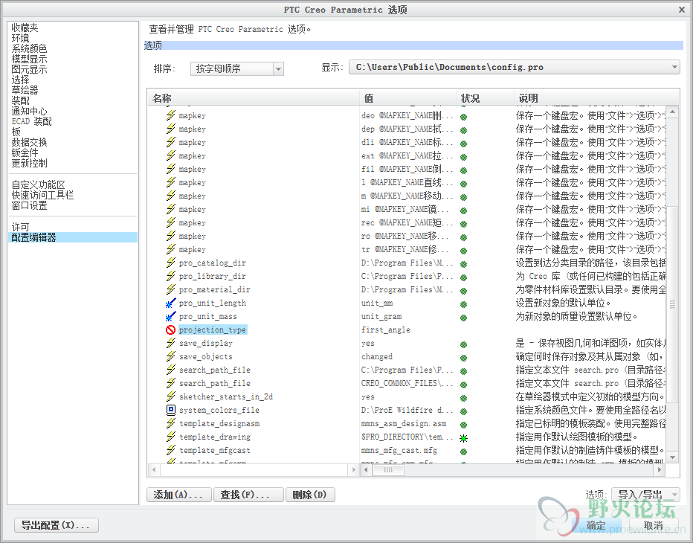Select 自定义功能区 in the left list

38,184
